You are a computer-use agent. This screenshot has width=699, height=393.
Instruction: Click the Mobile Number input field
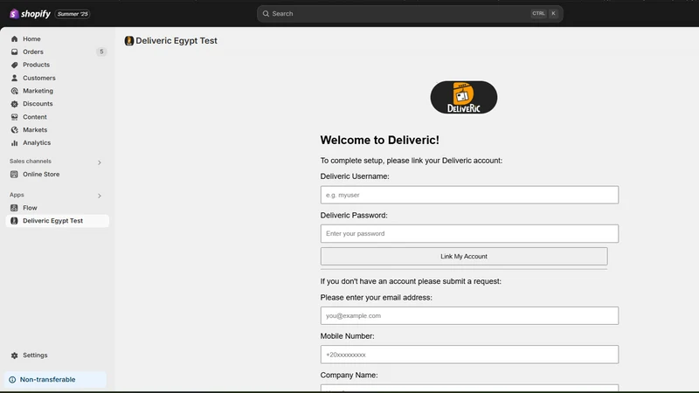click(469, 355)
